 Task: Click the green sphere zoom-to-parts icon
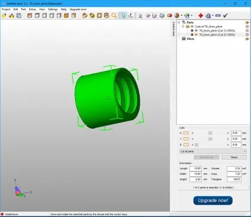[x=92, y=15]
